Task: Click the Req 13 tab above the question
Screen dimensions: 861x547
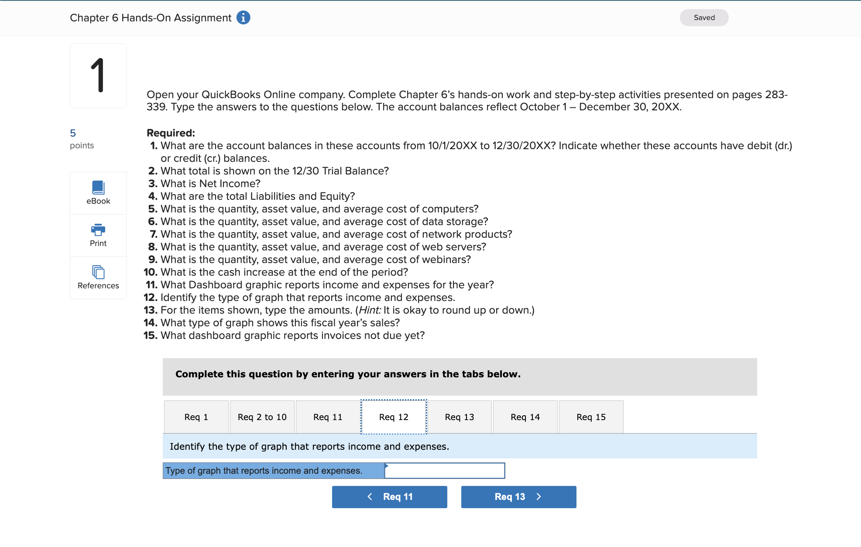Action: pos(459,417)
